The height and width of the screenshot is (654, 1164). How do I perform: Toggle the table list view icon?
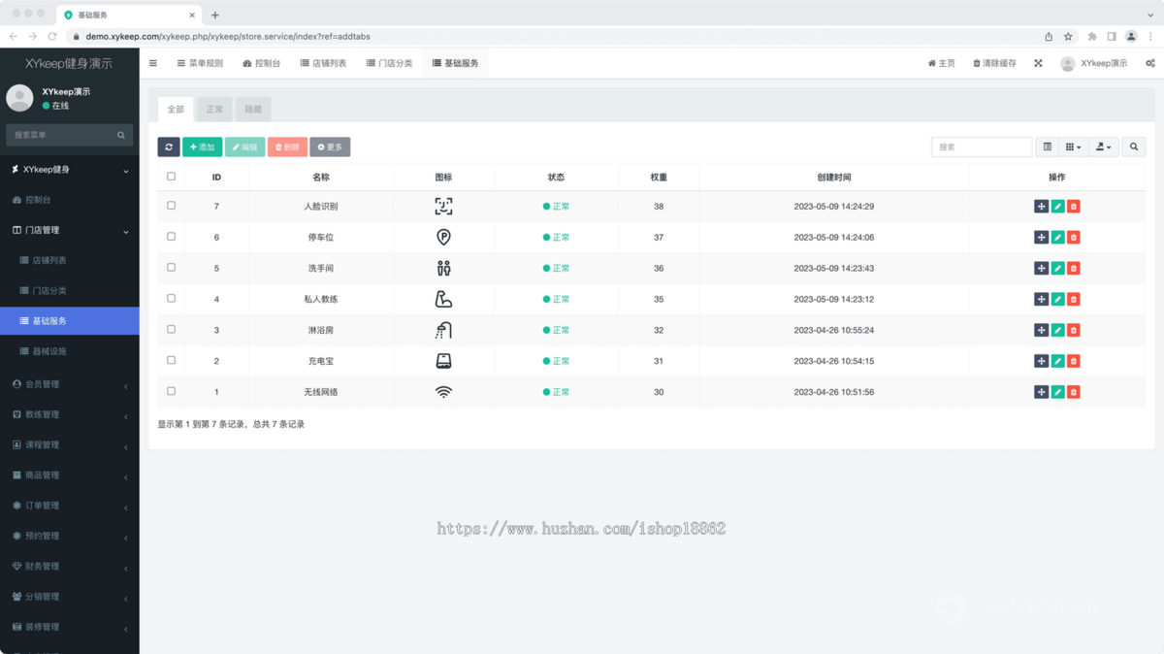(x=1048, y=147)
